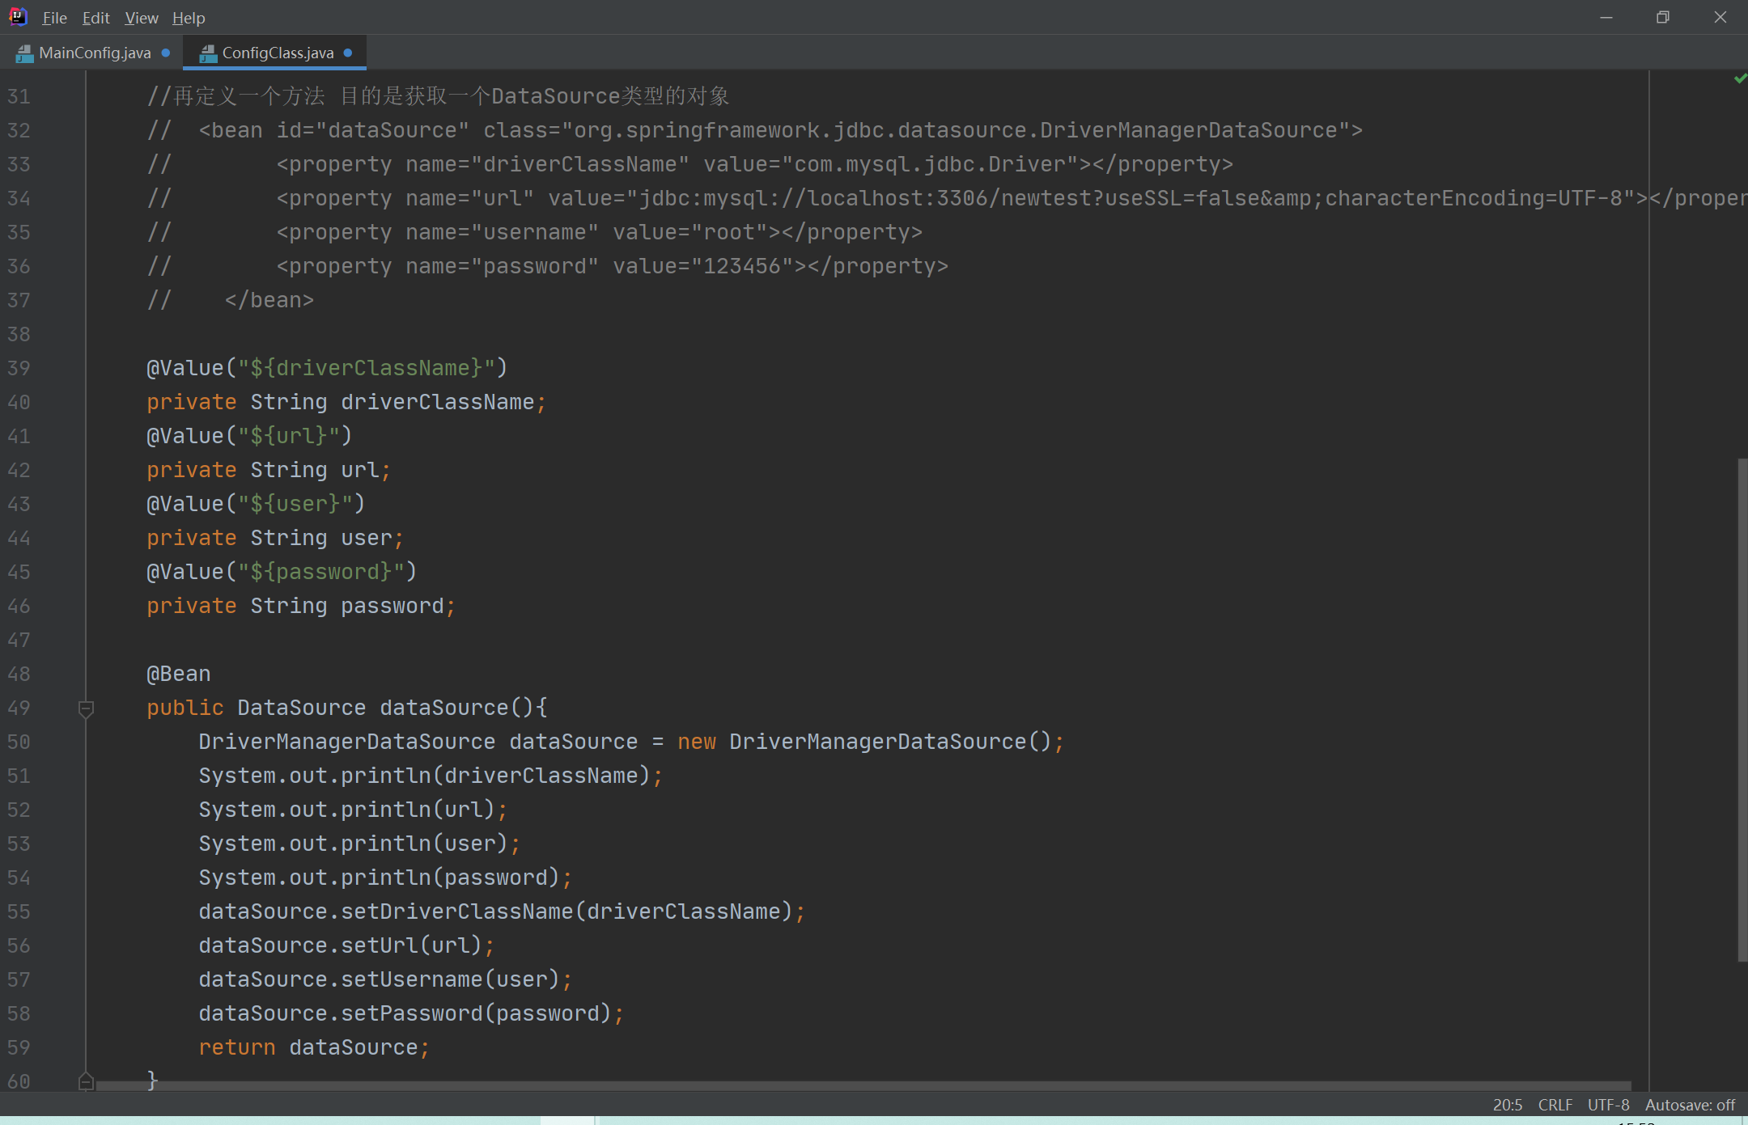The height and width of the screenshot is (1125, 1748).
Task: Click the IntelliJ application logo icon
Action: click(18, 17)
